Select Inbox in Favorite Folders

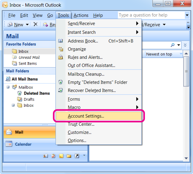(x=30, y=51)
